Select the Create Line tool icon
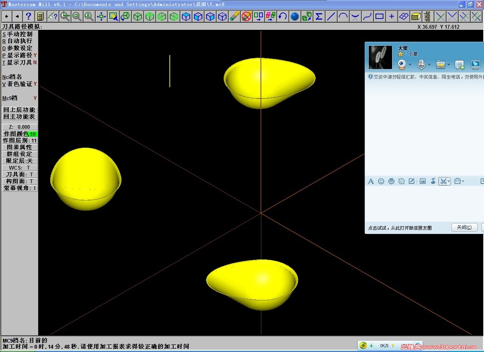This screenshot has width=484, height=352. (x=331, y=16)
